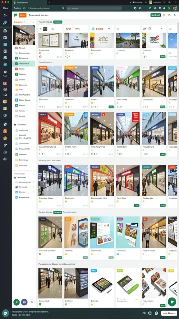
Task: Select the highlighted green sidebar list item
Action: [x=24, y=64]
